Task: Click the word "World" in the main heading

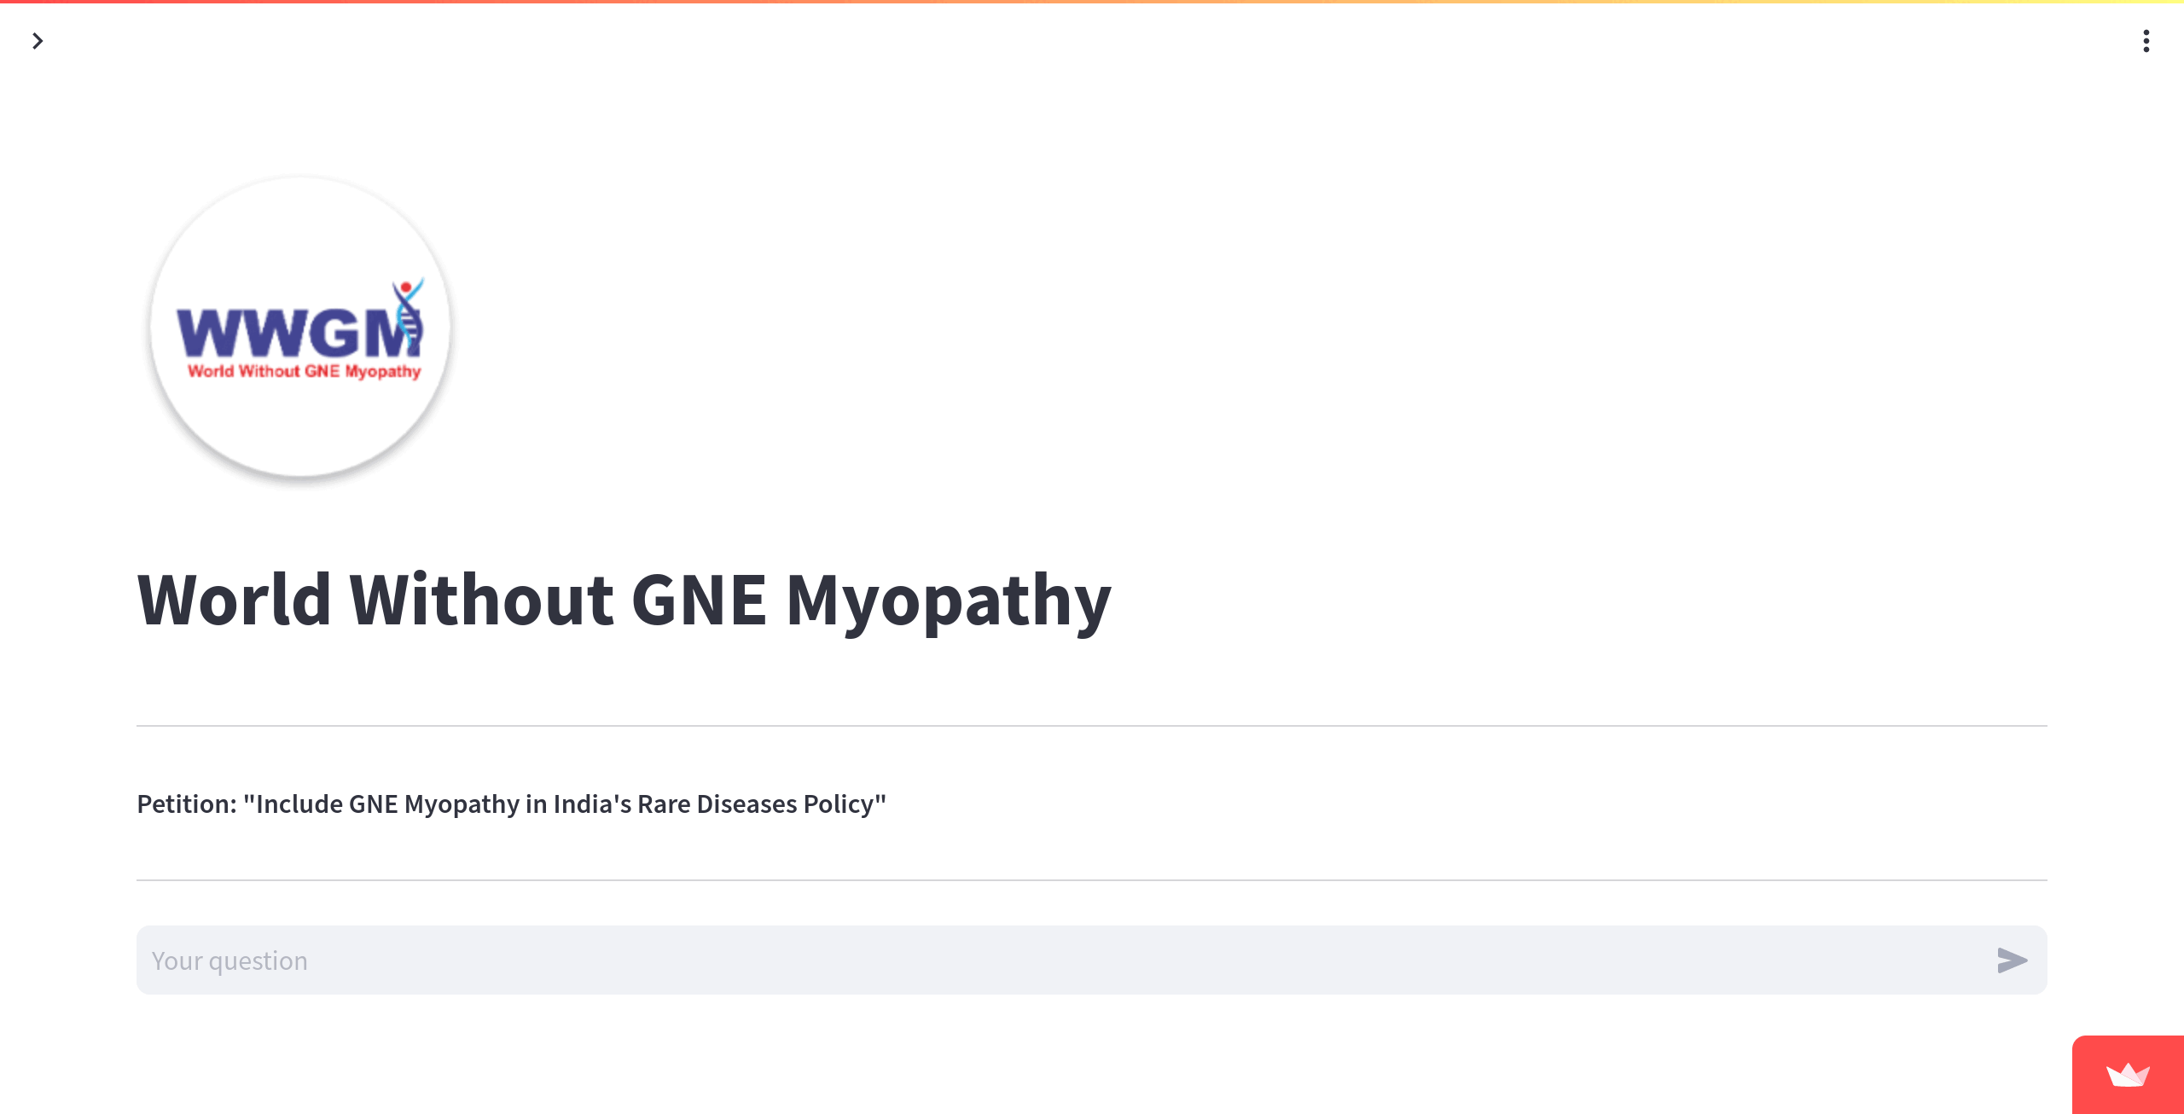Action: point(234,600)
